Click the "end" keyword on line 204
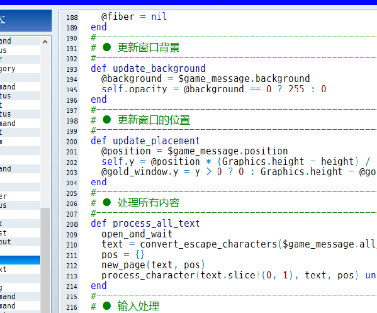 (x=99, y=182)
